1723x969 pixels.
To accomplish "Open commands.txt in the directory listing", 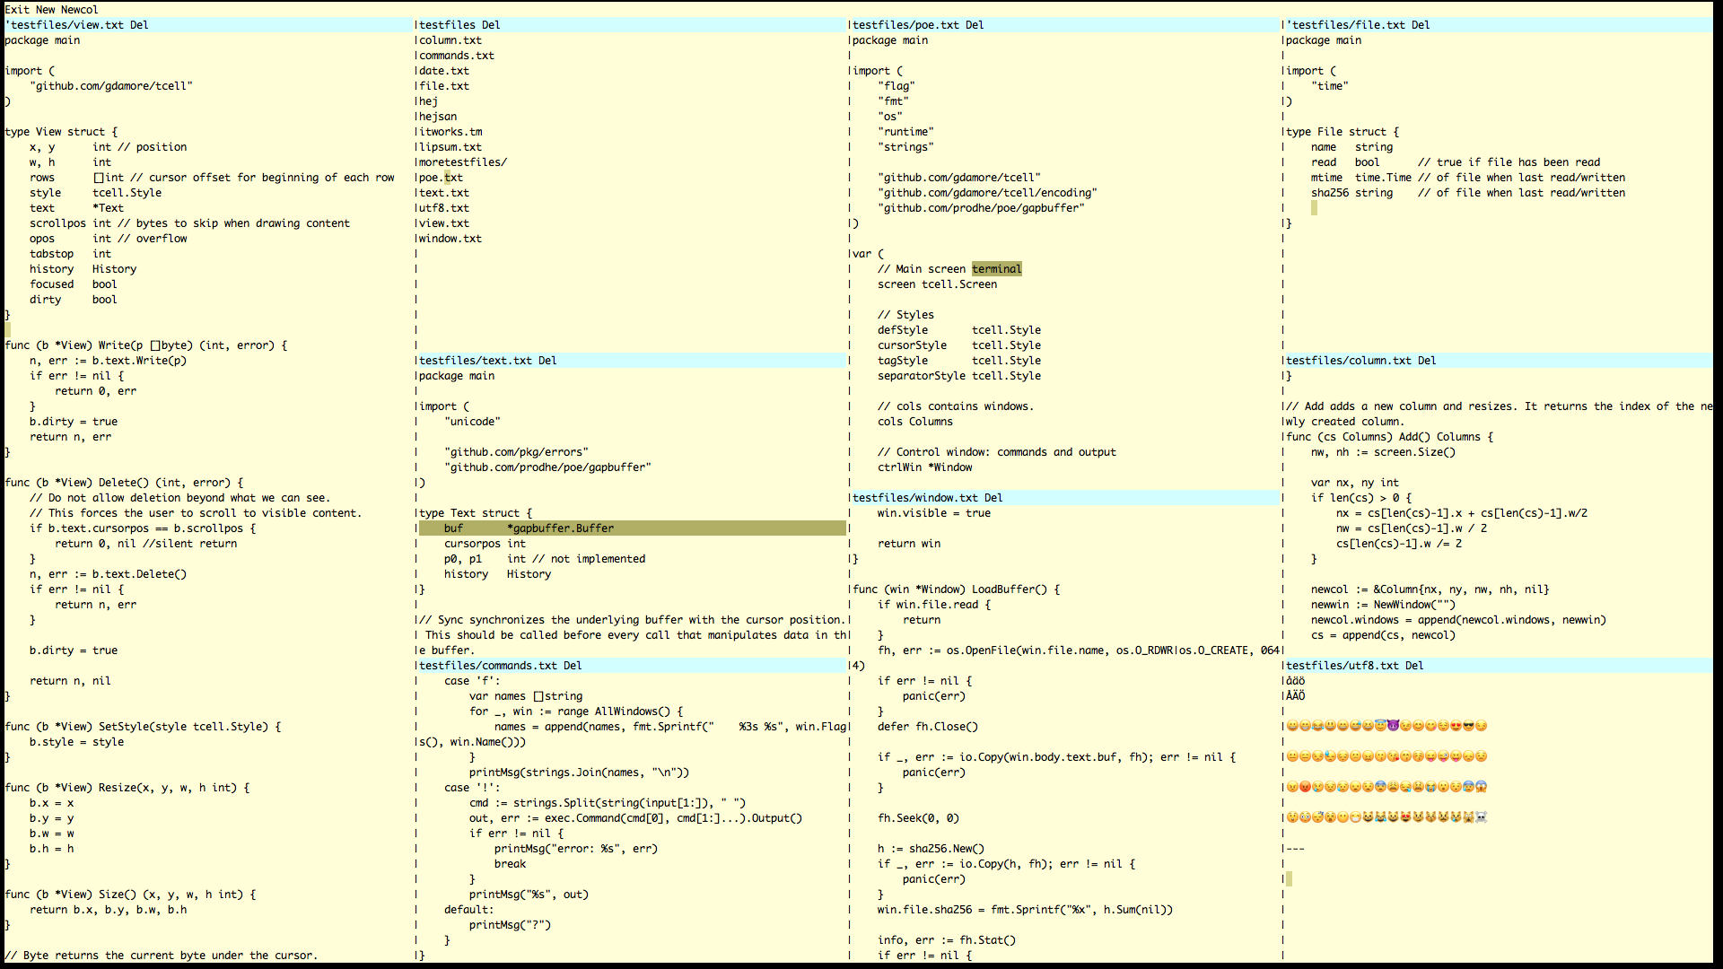I will click(456, 56).
